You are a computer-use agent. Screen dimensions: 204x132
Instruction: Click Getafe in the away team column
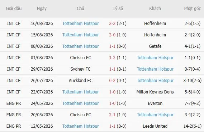coord(155,46)
